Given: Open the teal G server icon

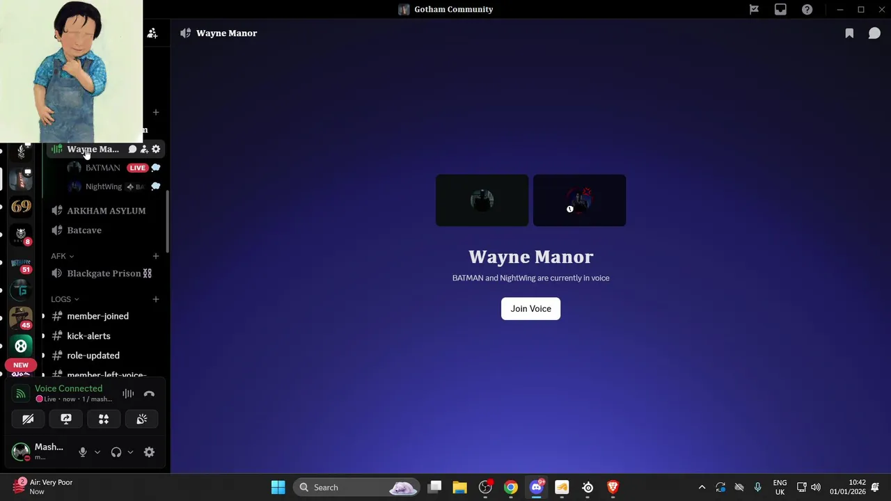Looking at the screenshot, I should pos(21,290).
